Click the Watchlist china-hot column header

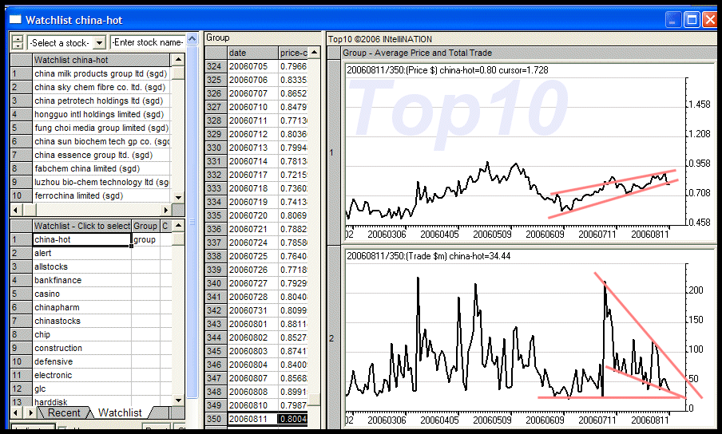[x=101, y=60]
